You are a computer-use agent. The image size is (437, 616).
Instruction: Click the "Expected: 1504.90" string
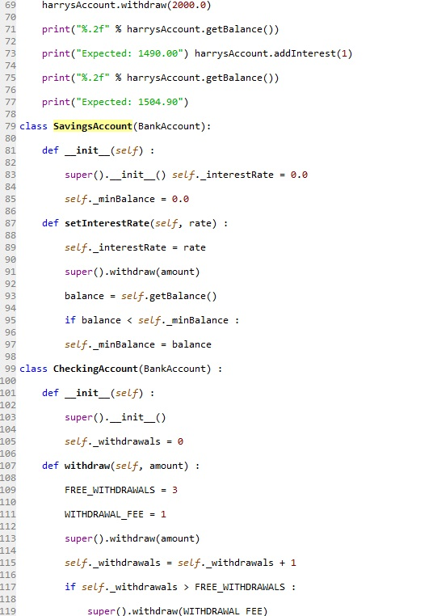[129, 102]
